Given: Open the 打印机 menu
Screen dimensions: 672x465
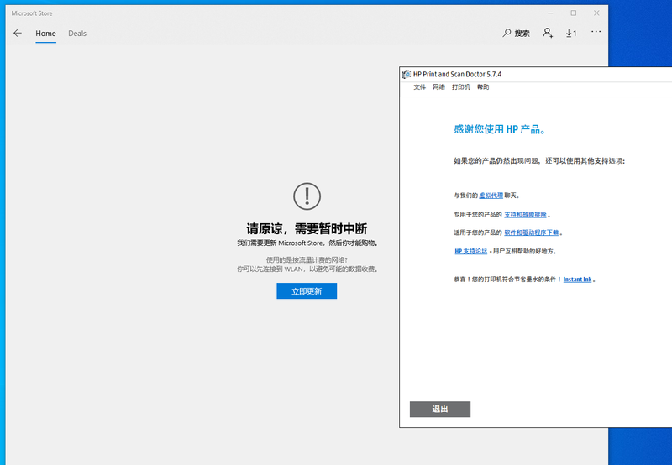Looking at the screenshot, I should click(x=461, y=87).
